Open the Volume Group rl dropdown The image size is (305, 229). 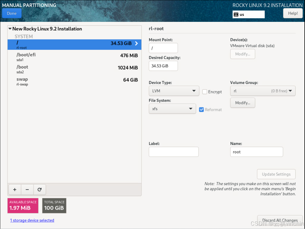pyautogui.click(x=262, y=91)
